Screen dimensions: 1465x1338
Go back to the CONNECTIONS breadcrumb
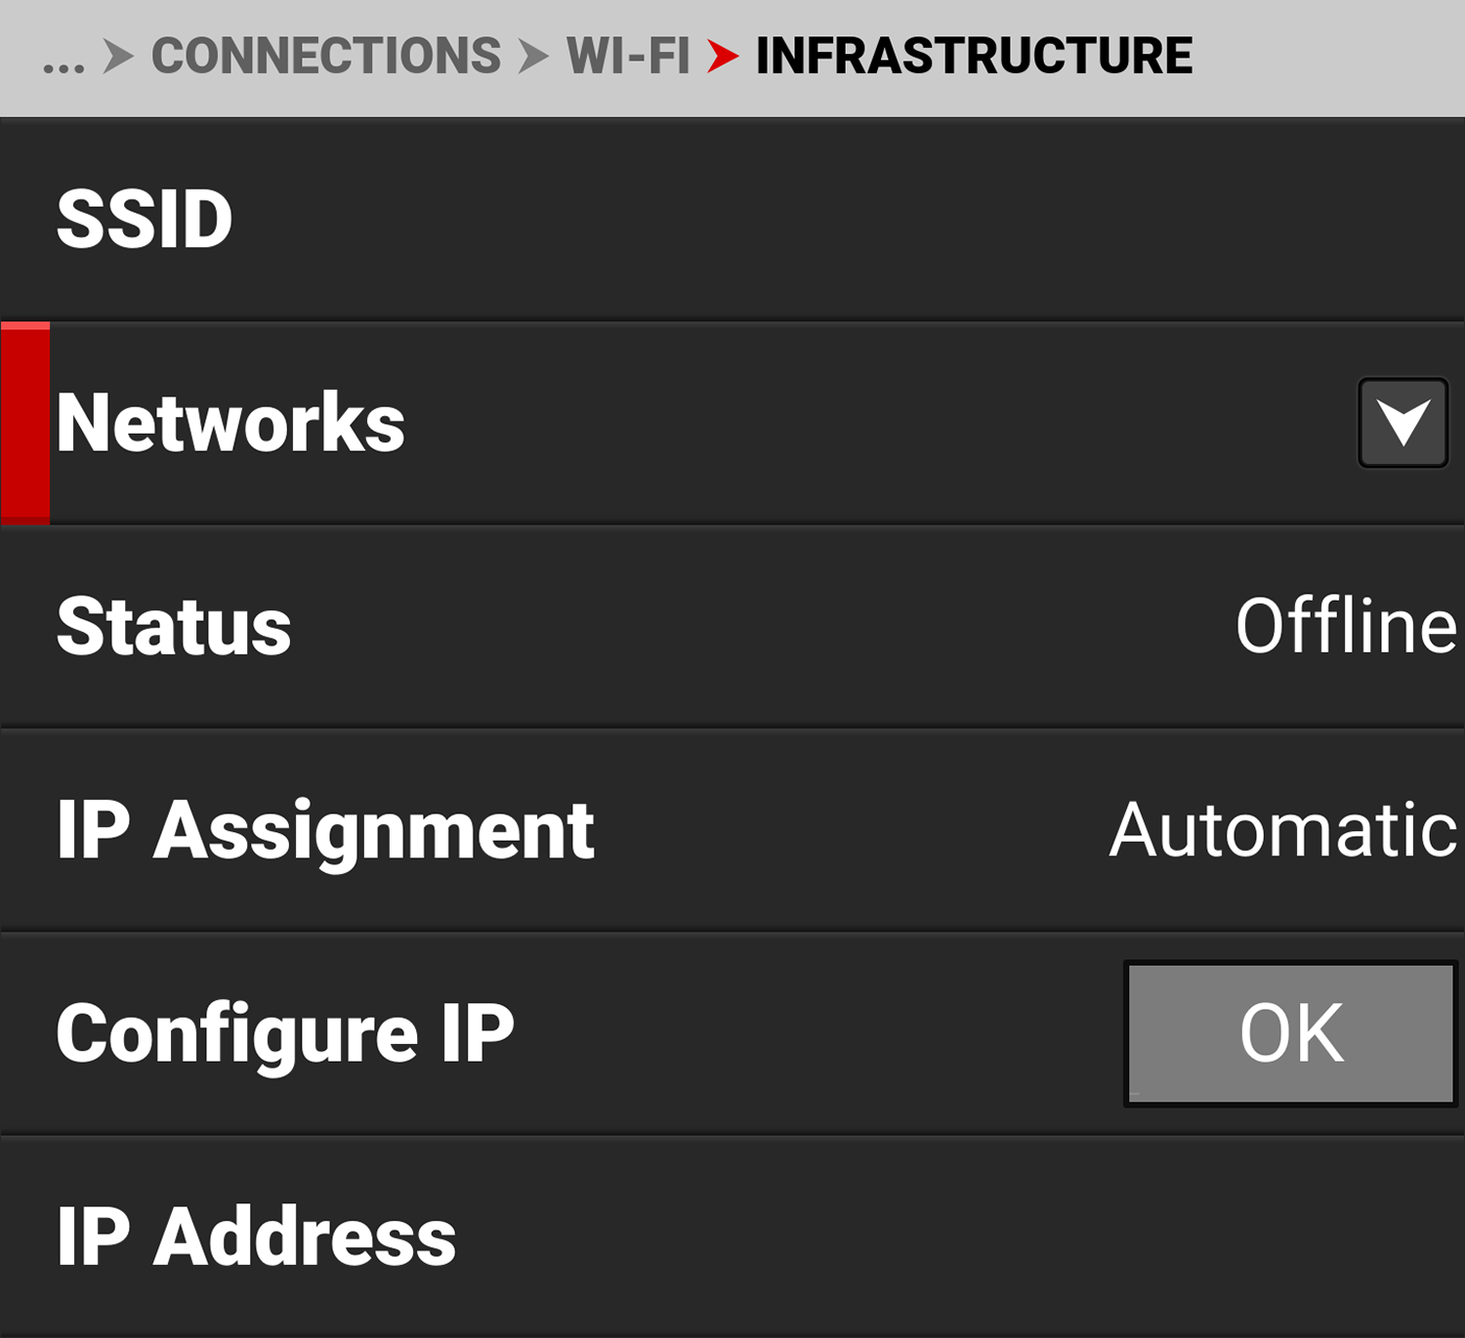326,56
